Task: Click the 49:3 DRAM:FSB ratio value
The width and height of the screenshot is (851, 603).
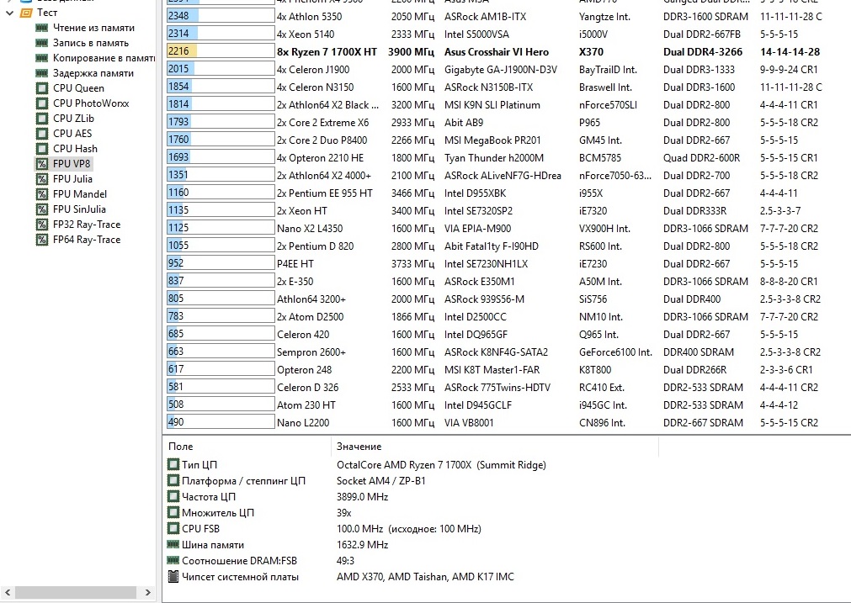Action: (x=345, y=561)
